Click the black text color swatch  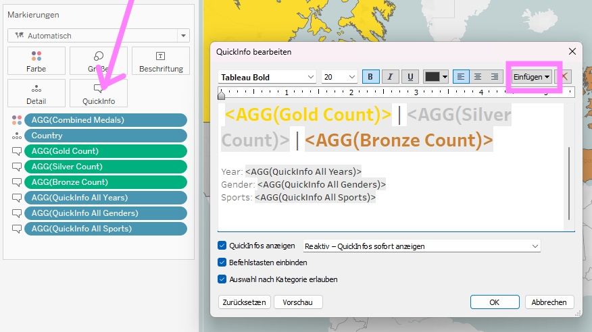pos(433,77)
